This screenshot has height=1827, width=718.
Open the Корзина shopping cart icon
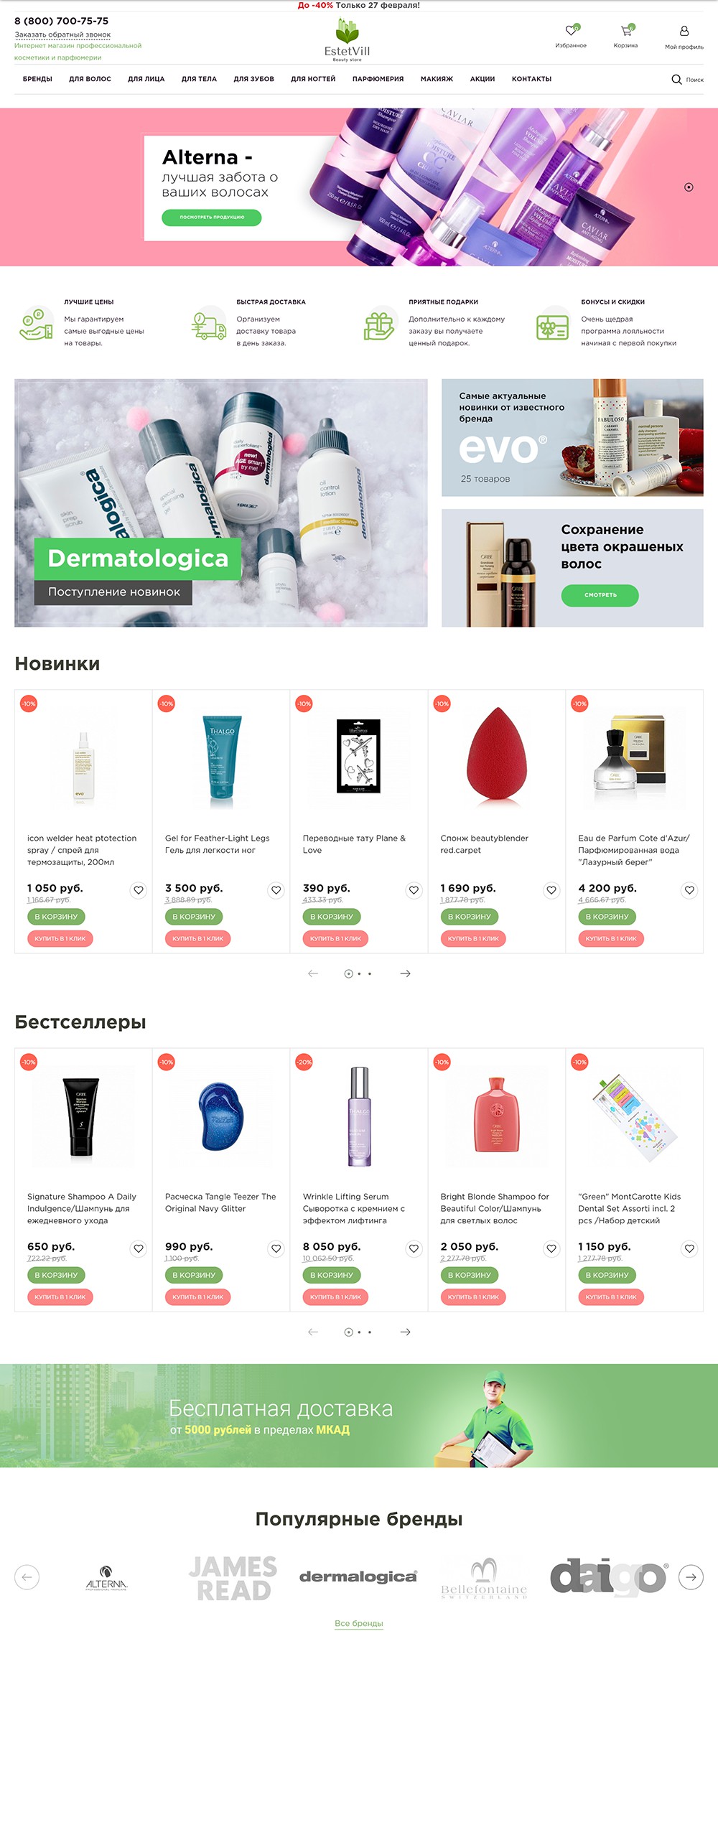click(x=627, y=30)
